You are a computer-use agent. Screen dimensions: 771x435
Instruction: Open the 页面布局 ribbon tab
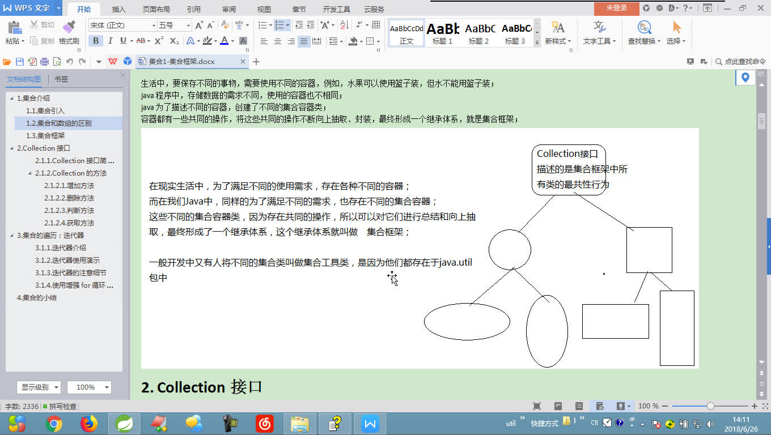[156, 10]
